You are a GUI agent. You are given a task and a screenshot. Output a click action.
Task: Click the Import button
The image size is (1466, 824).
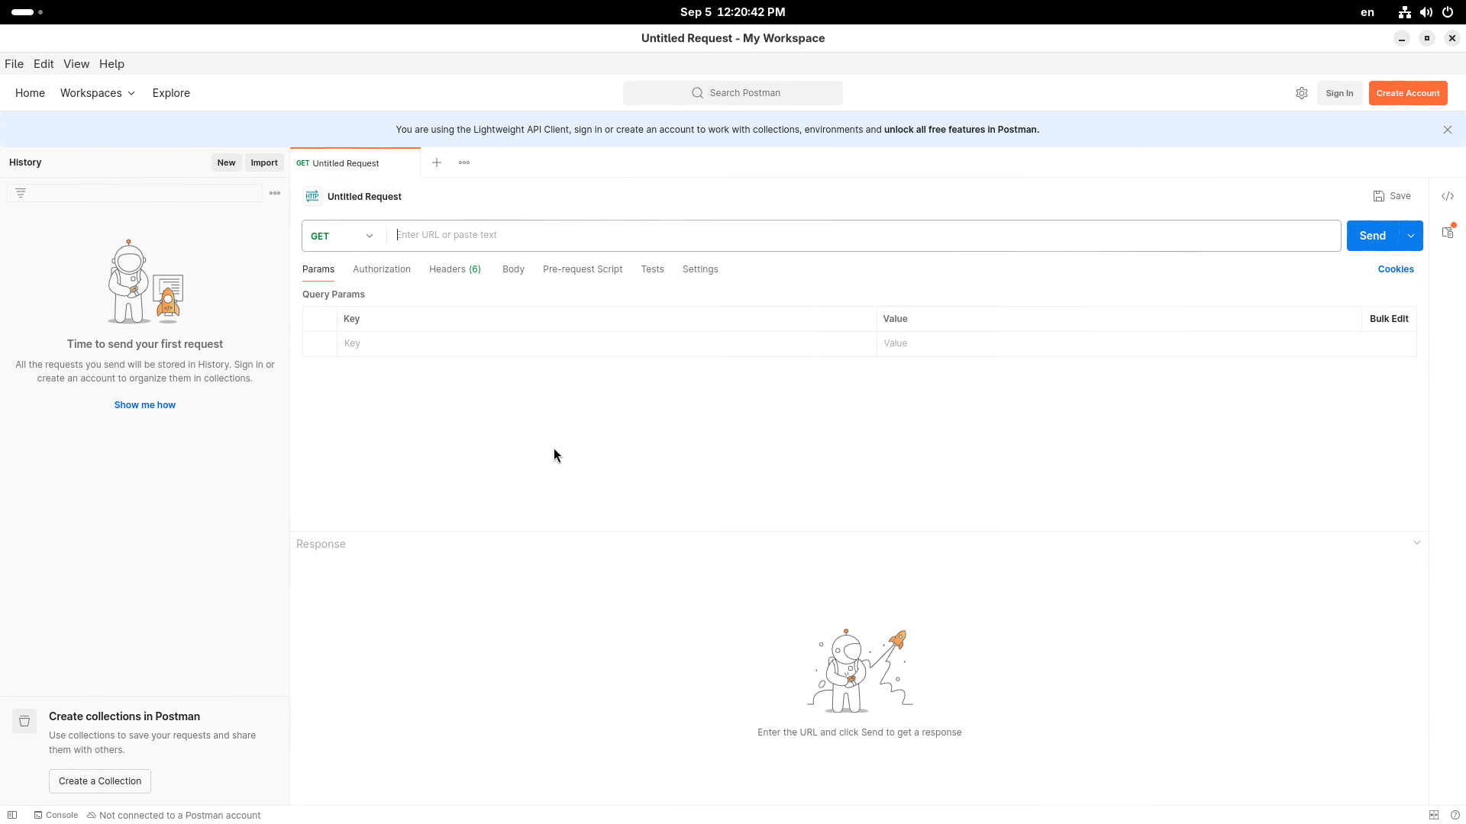tap(264, 163)
